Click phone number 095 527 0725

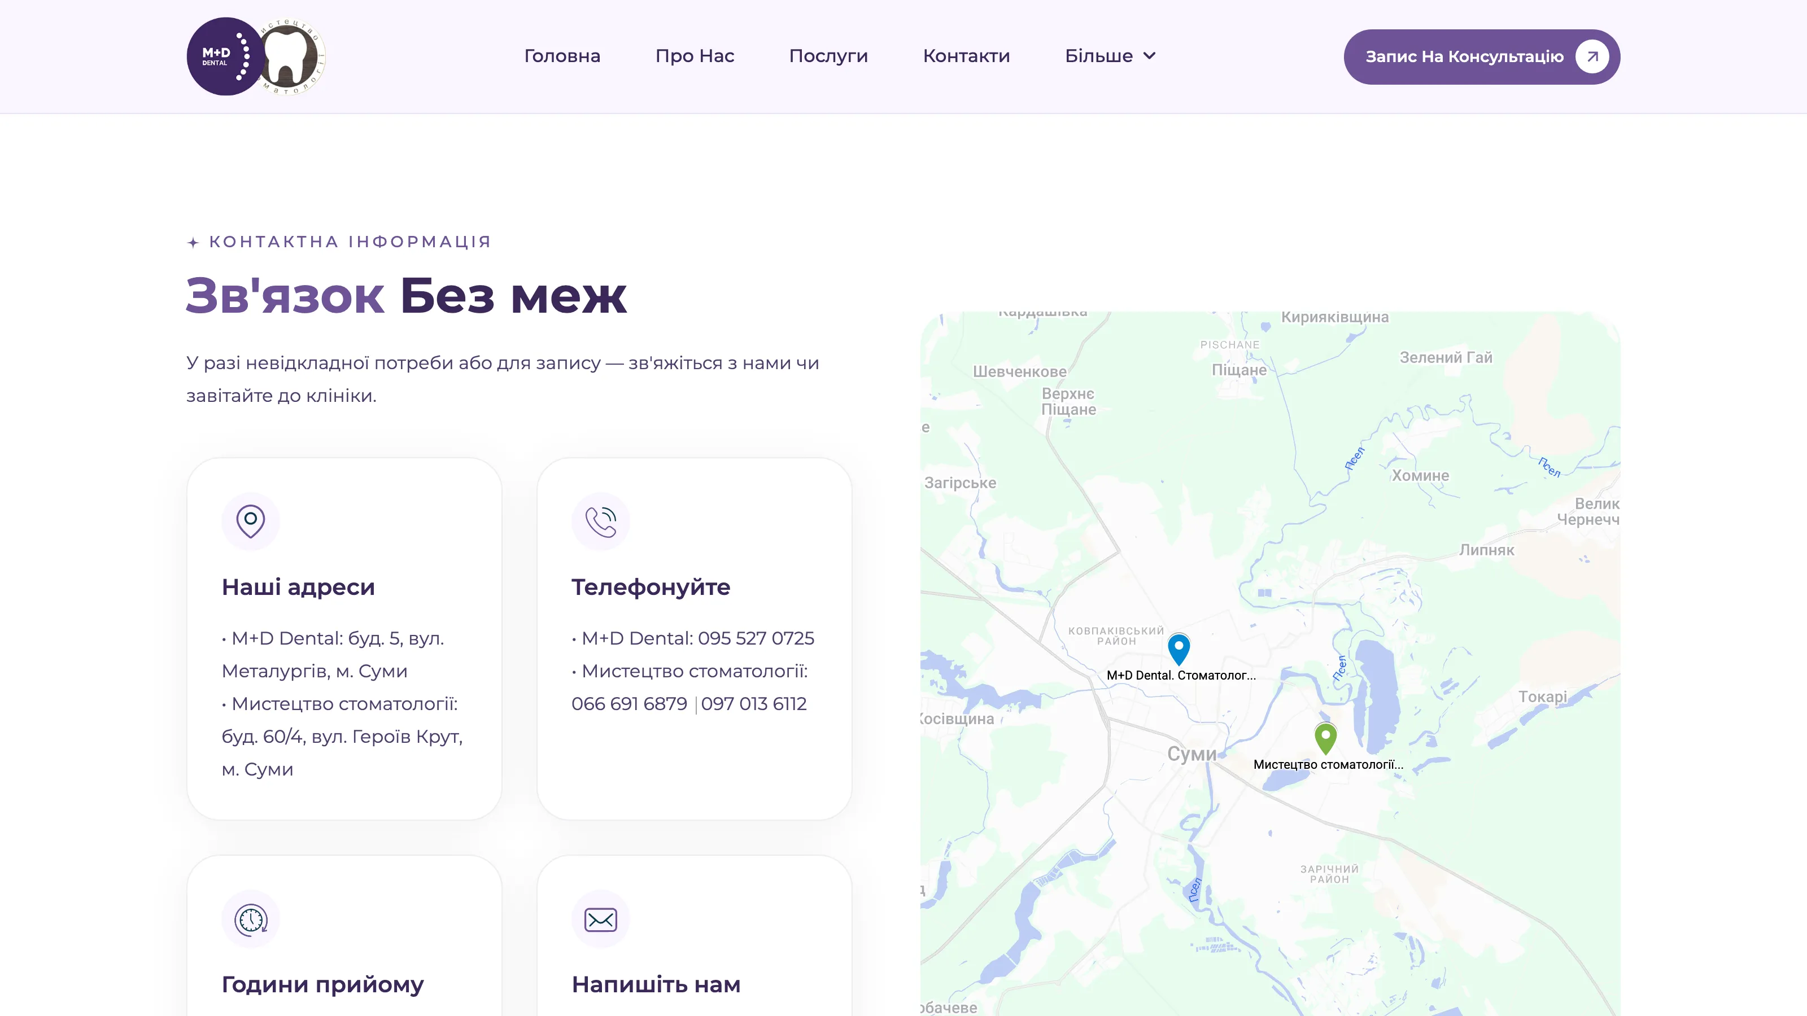tap(756, 638)
